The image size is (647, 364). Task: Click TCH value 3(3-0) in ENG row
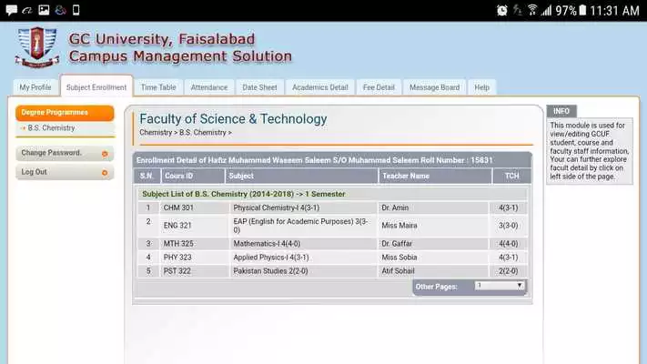point(508,226)
